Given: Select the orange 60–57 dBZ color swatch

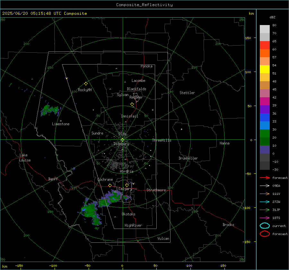Looking at the screenshot, I should click(x=265, y=53).
